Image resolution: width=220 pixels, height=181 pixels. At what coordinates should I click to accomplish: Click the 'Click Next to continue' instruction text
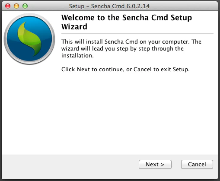pyautogui.click(x=125, y=70)
